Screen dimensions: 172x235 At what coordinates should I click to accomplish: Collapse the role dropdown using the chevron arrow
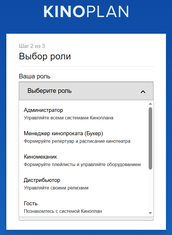[x=143, y=92]
